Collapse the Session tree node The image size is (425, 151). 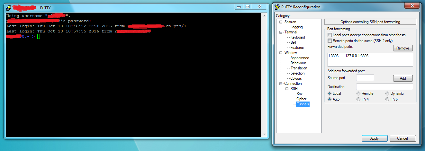(281, 22)
